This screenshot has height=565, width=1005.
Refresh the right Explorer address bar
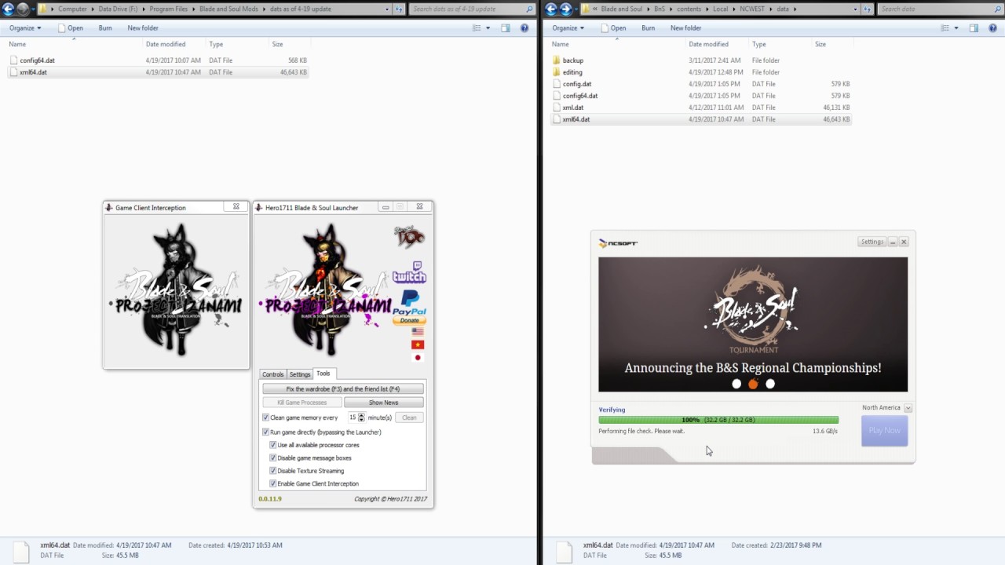[868, 9]
